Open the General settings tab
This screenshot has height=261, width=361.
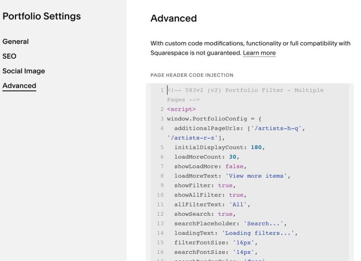point(15,42)
